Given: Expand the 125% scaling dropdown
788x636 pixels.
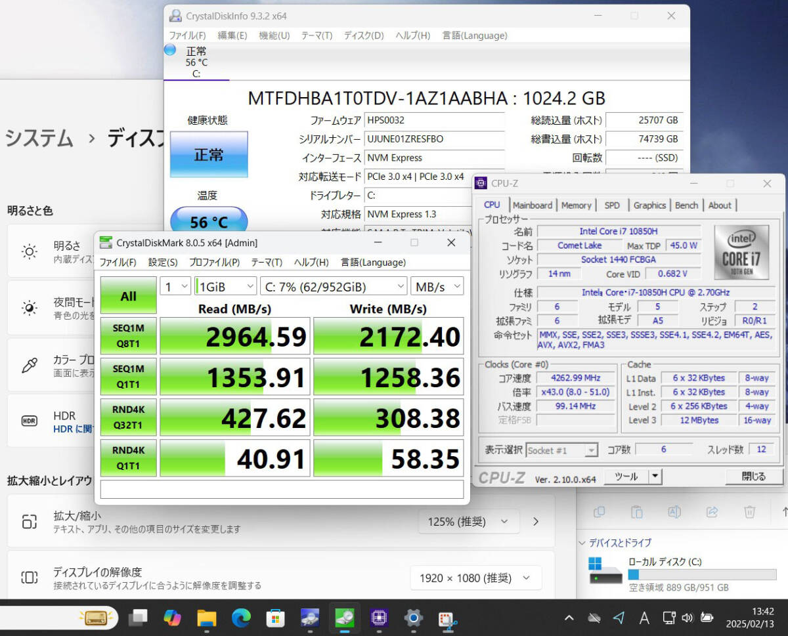Looking at the screenshot, I should point(468,522).
